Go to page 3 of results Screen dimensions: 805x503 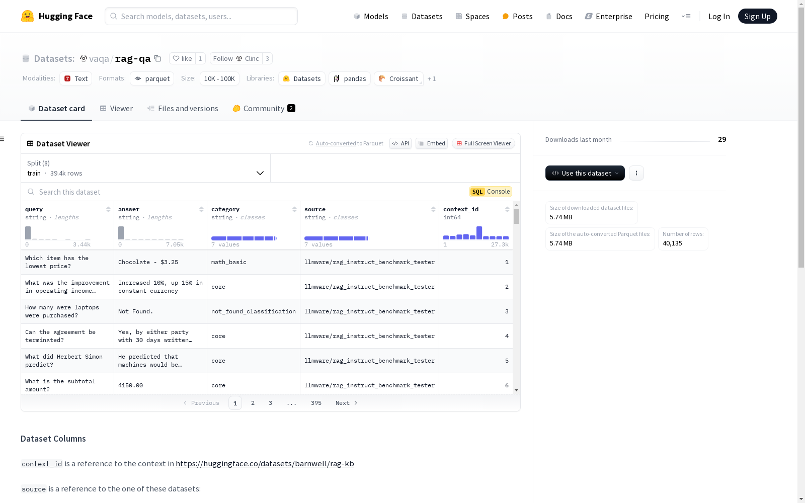point(270,403)
